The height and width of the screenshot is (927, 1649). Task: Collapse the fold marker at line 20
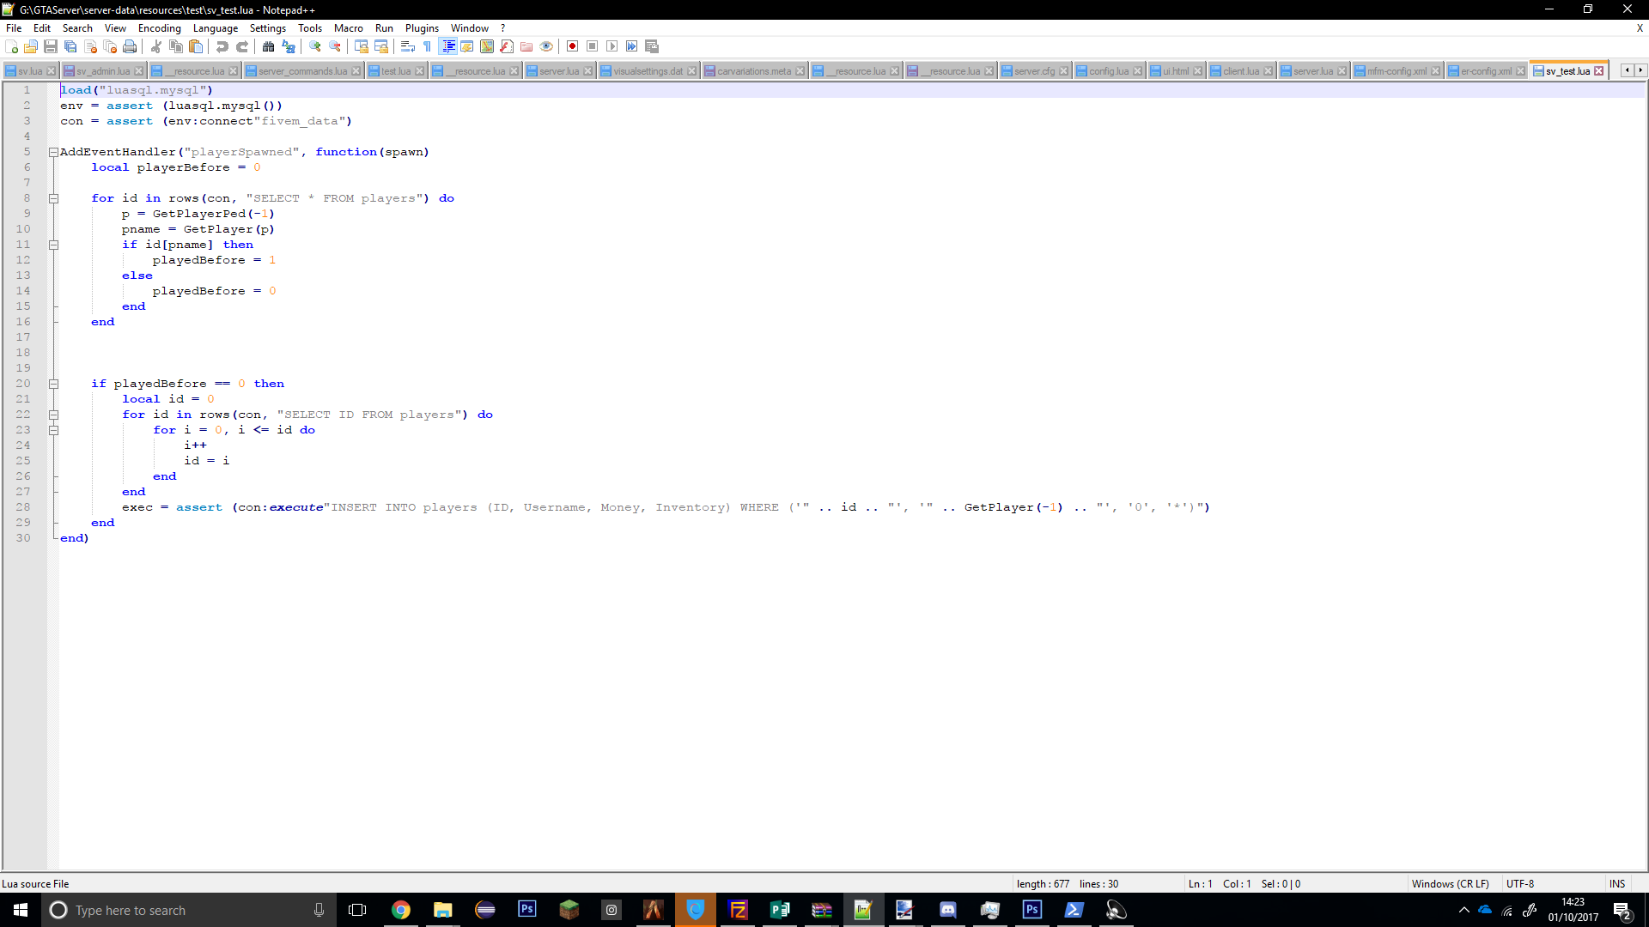[x=53, y=384]
